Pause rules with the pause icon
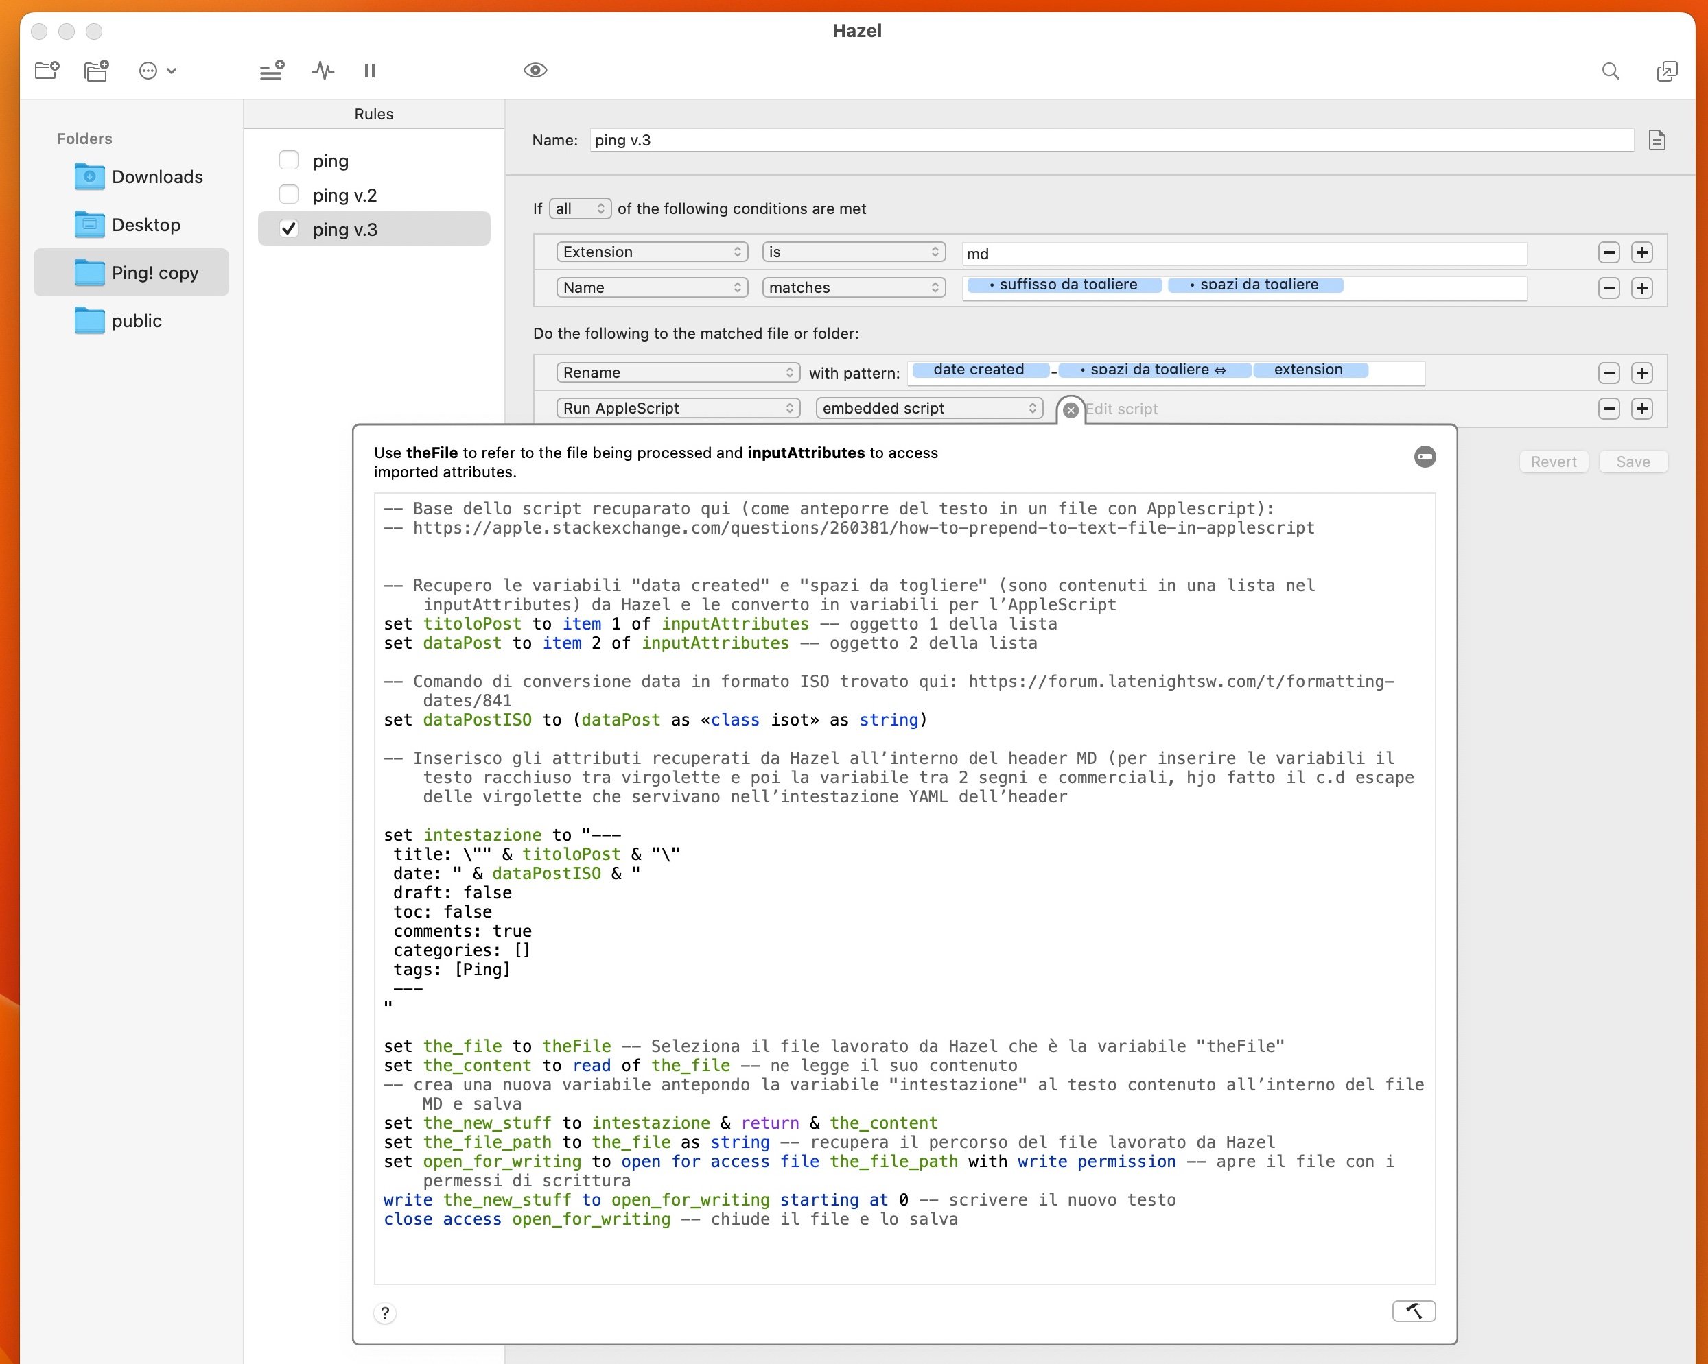Viewport: 1708px width, 1364px height. pyautogui.click(x=370, y=71)
